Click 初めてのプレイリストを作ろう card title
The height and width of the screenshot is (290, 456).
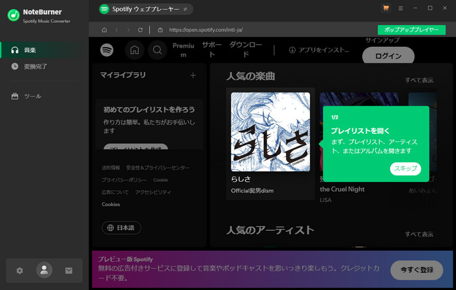point(149,109)
